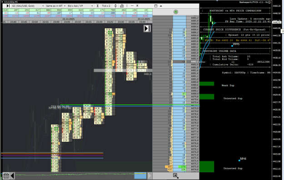This screenshot has height=180, width=284.
Task: Click the green 'Weak Sup' zone rectangle
Action: point(207,84)
